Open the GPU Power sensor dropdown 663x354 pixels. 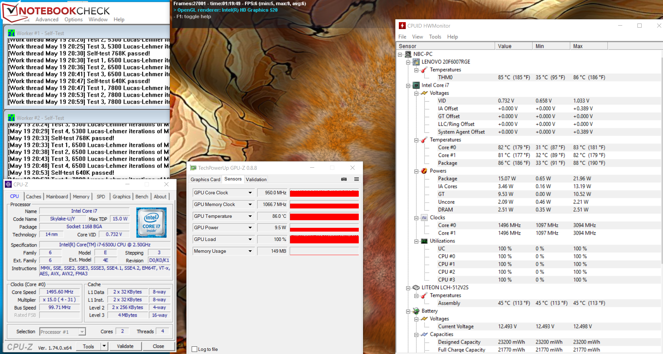250,228
